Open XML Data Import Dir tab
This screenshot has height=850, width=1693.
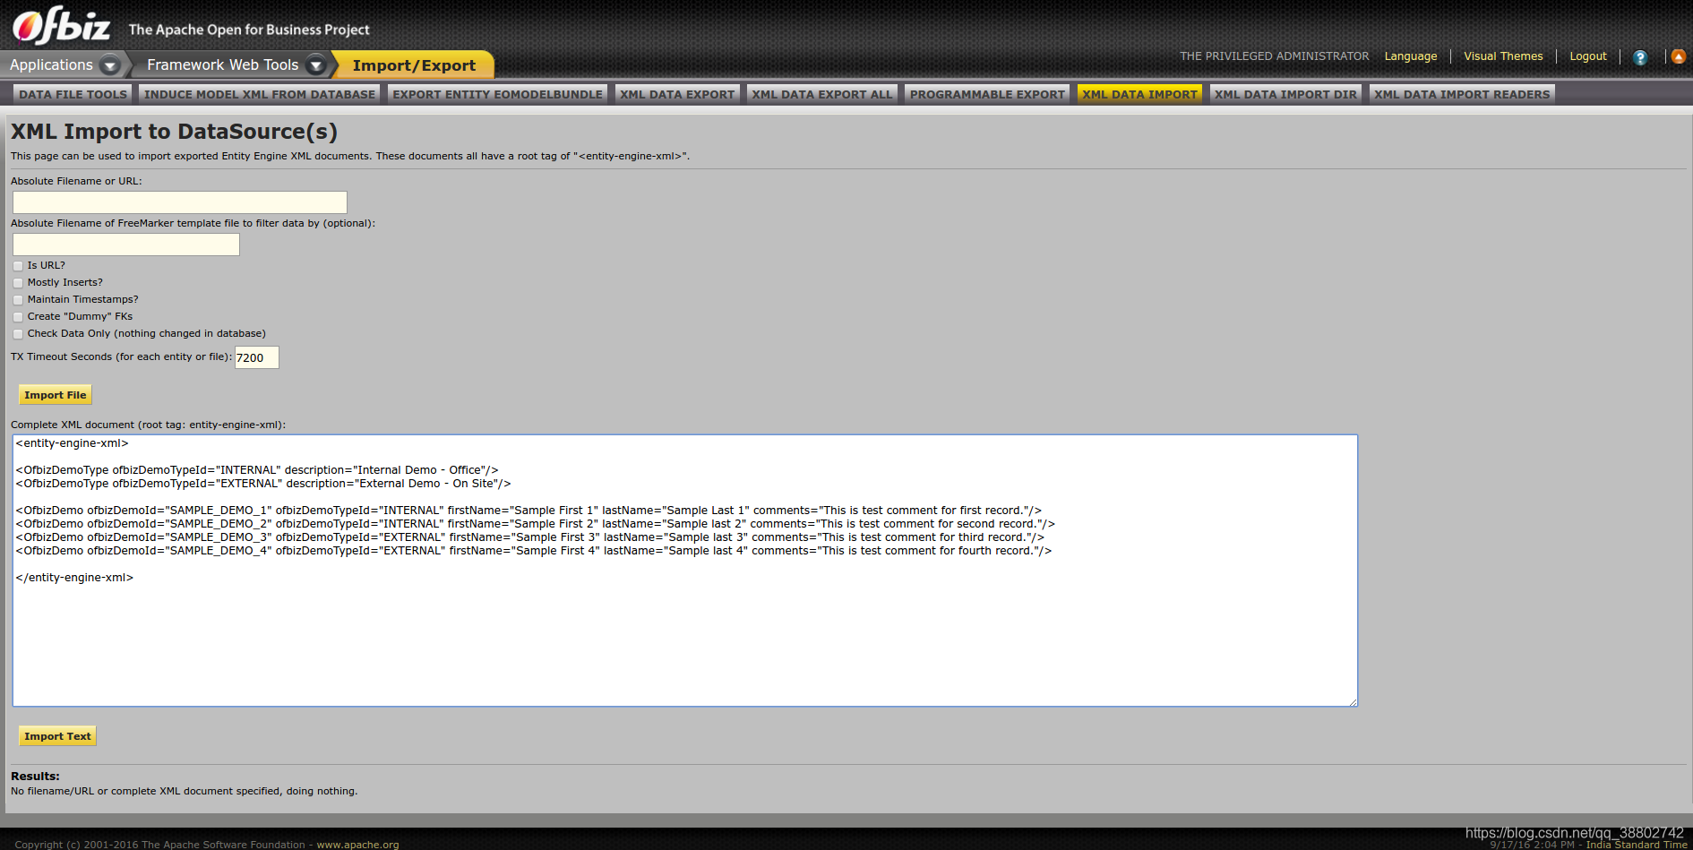(x=1285, y=94)
